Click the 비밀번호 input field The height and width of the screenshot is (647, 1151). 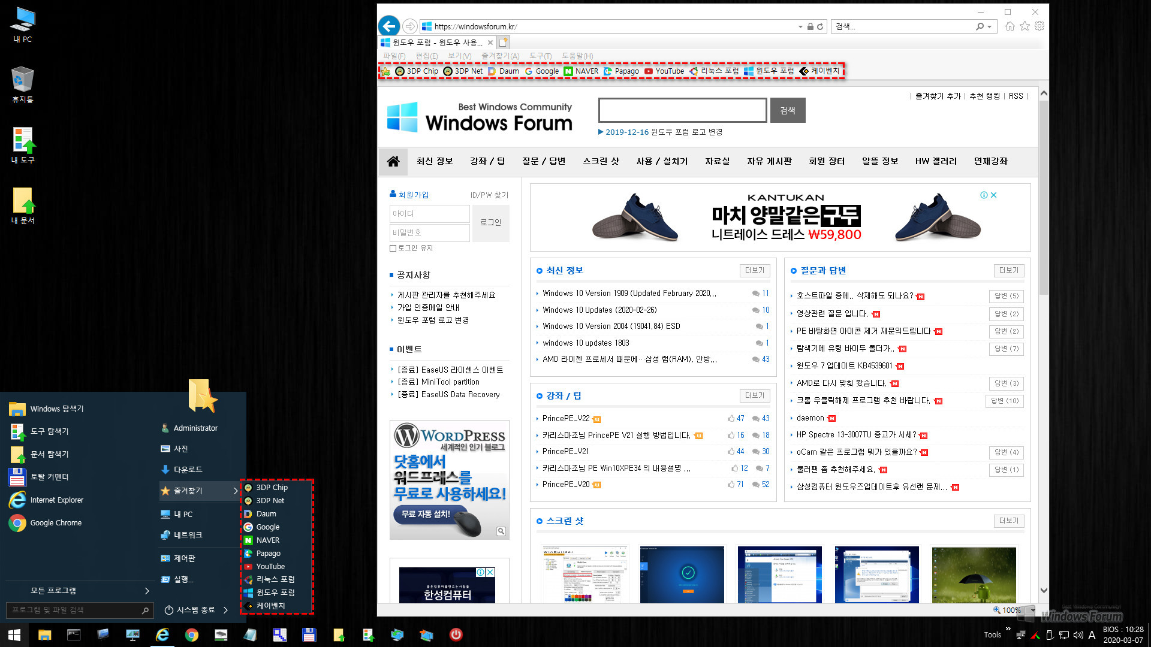click(x=429, y=232)
